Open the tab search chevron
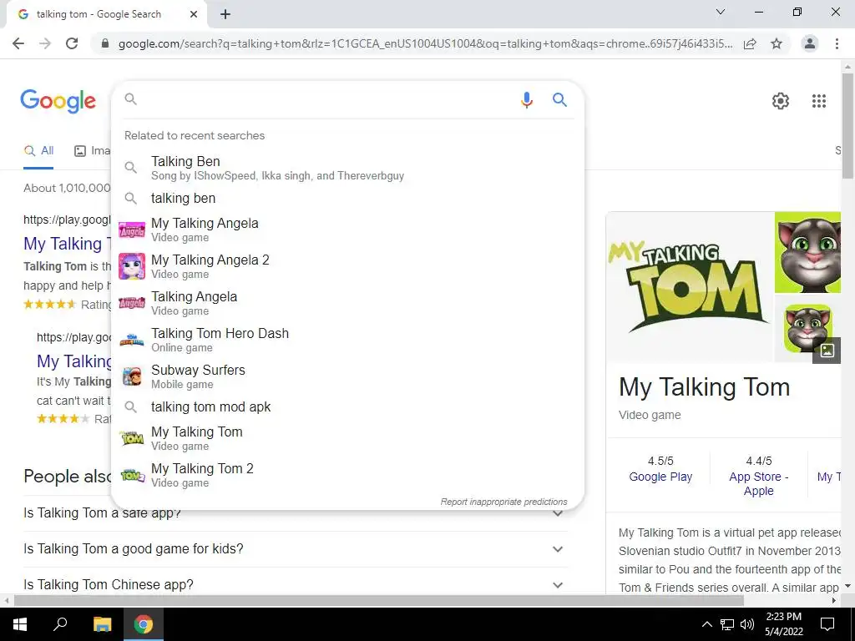Viewport: 855px width, 641px height. click(x=721, y=12)
